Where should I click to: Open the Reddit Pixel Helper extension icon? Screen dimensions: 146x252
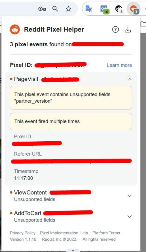pyautogui.click(x=134, y=9)
